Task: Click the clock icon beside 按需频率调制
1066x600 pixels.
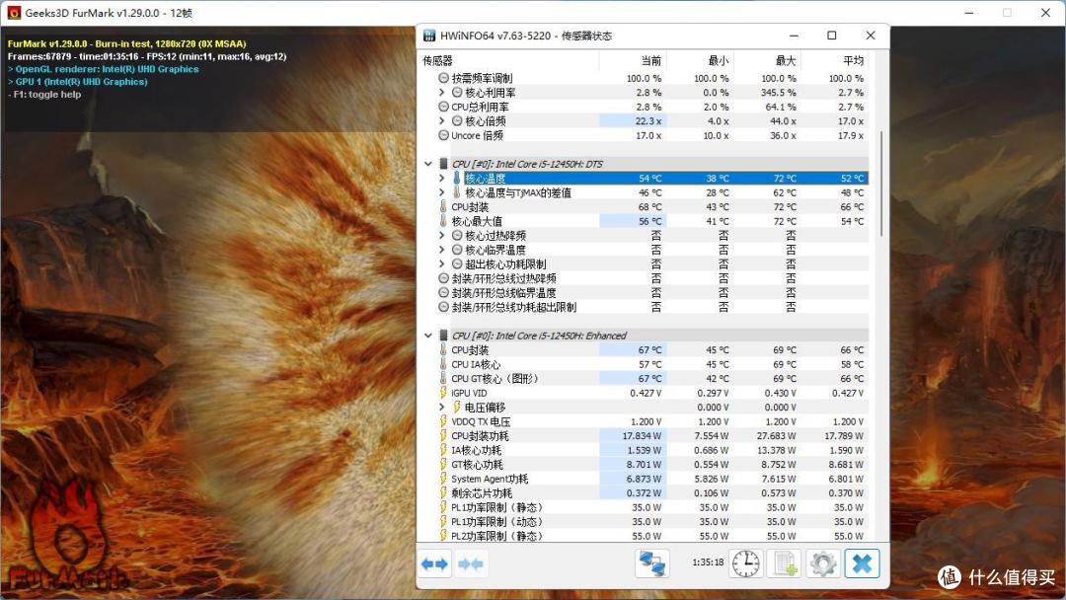Action: [x=443, y=78]
